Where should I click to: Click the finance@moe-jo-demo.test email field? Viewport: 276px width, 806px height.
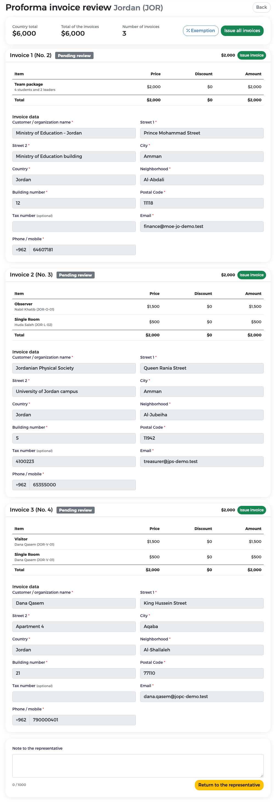pos(202,227)
